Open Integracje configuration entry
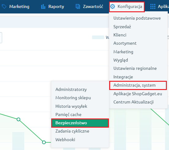 click(x=123, y=77)
